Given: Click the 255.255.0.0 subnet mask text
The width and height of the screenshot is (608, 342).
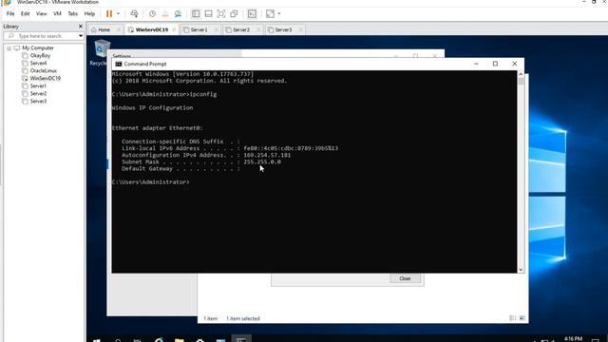Looking at the screenshot, I should click(x=262, y=161).
